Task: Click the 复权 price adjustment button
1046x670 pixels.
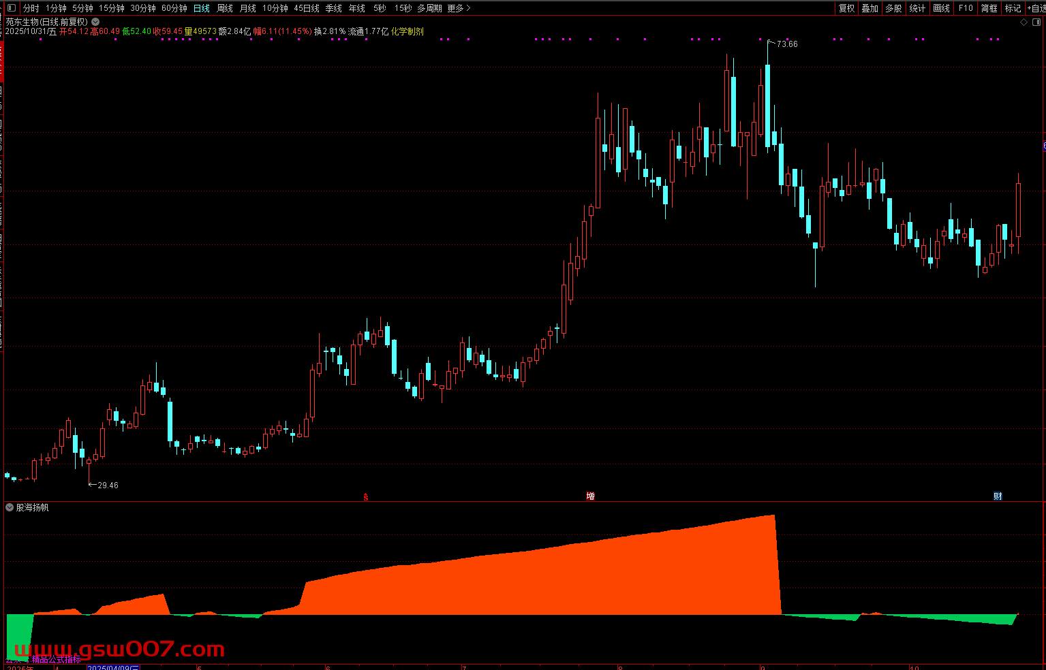Action: point(846,8)
